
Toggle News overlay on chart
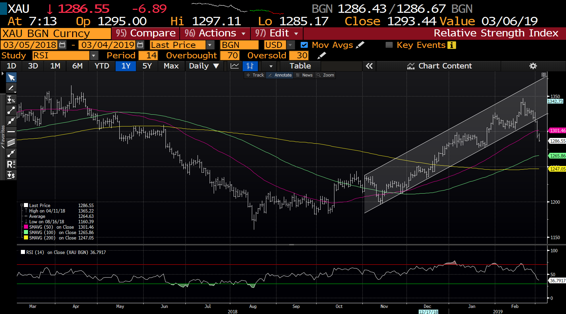click(304, 75)
